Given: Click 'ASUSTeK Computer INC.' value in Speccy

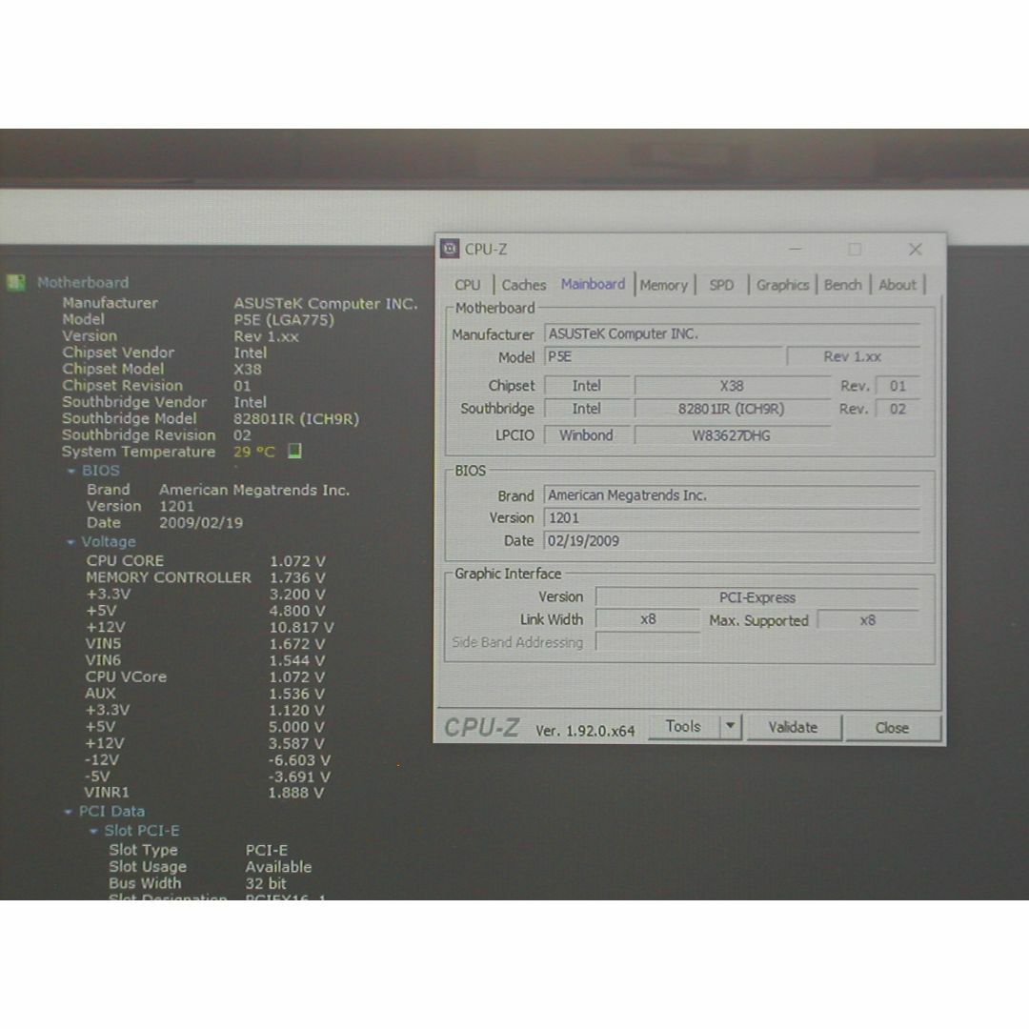Looking at the screenshot, I should coord(326,303).
